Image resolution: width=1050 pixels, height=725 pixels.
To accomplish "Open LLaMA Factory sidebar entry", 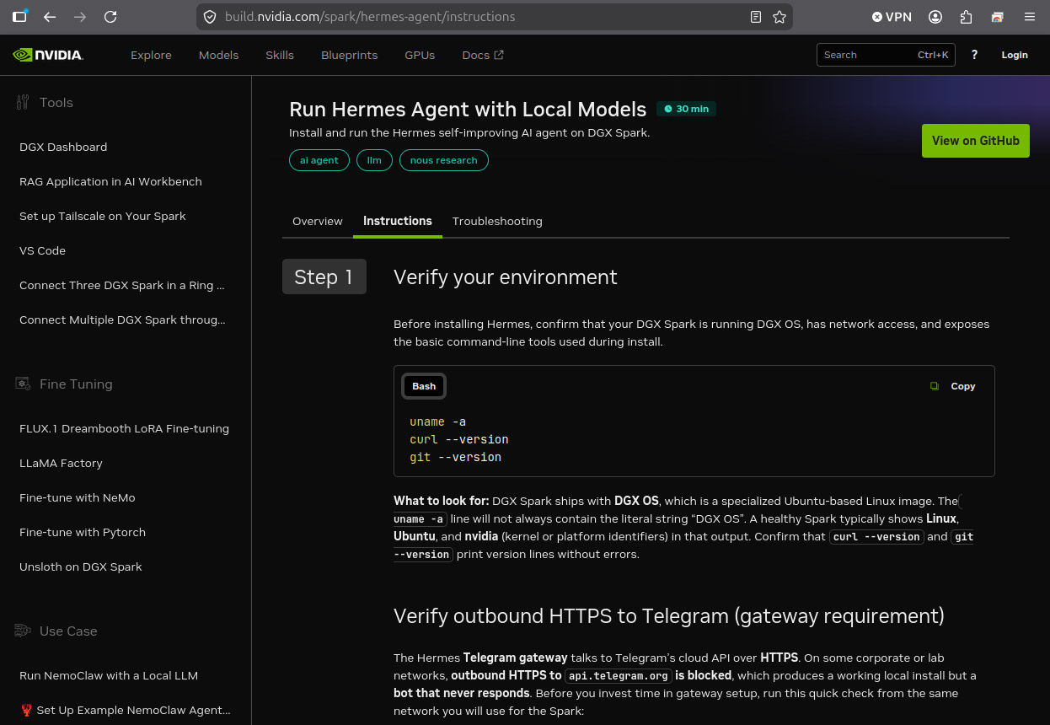I will (61, 463).
